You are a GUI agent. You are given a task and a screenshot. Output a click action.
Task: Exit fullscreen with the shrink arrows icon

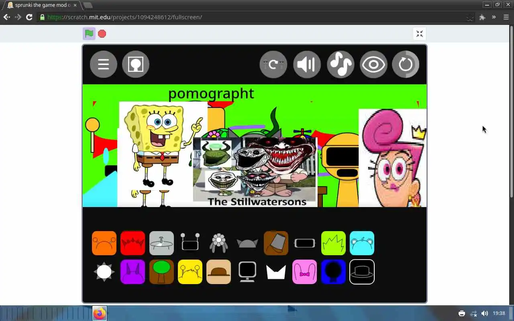point(420,34)
